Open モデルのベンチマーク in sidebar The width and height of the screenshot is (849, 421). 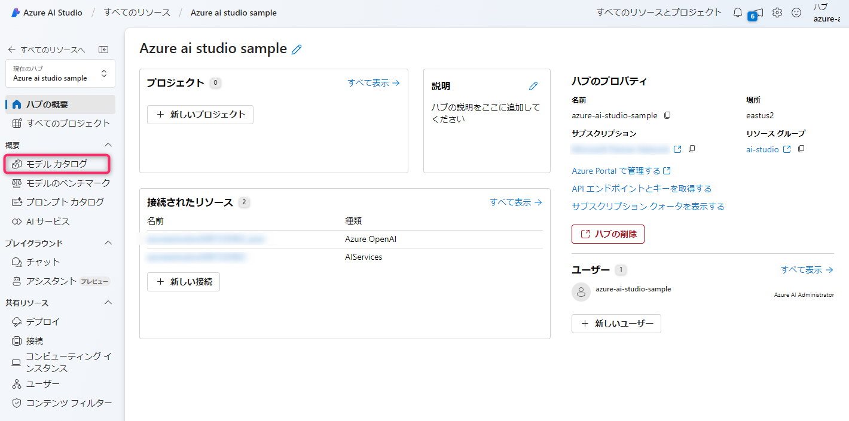click(x=60, y=183)
